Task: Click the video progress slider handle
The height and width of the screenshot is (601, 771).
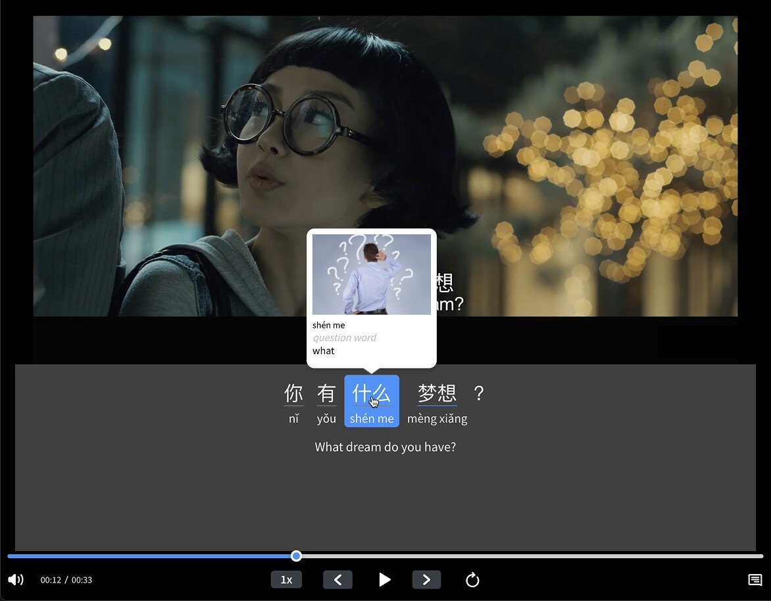Action: coord(295,556)
